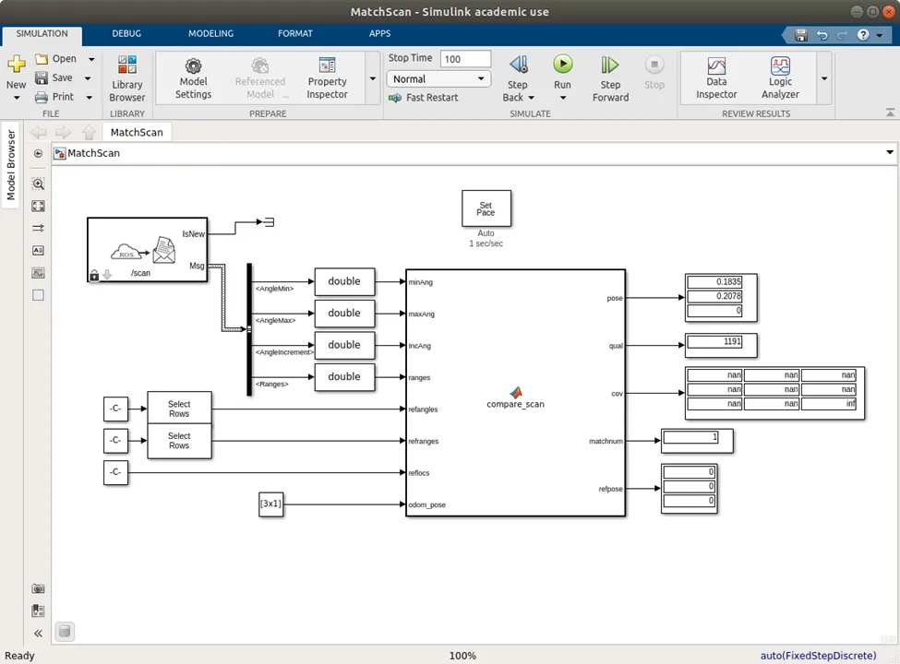Click the quick access save icon
The width and height of the screenshot is (900, 664).
pyautogui.click(x=801, y=35)
